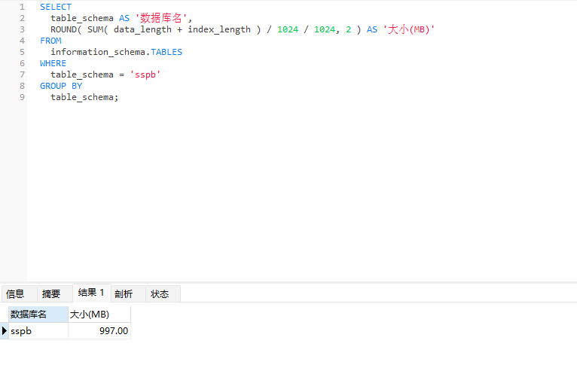Viewport: 577px width, 374px height.
Task: Click the 大小(MB) column header
Action: 99,315
